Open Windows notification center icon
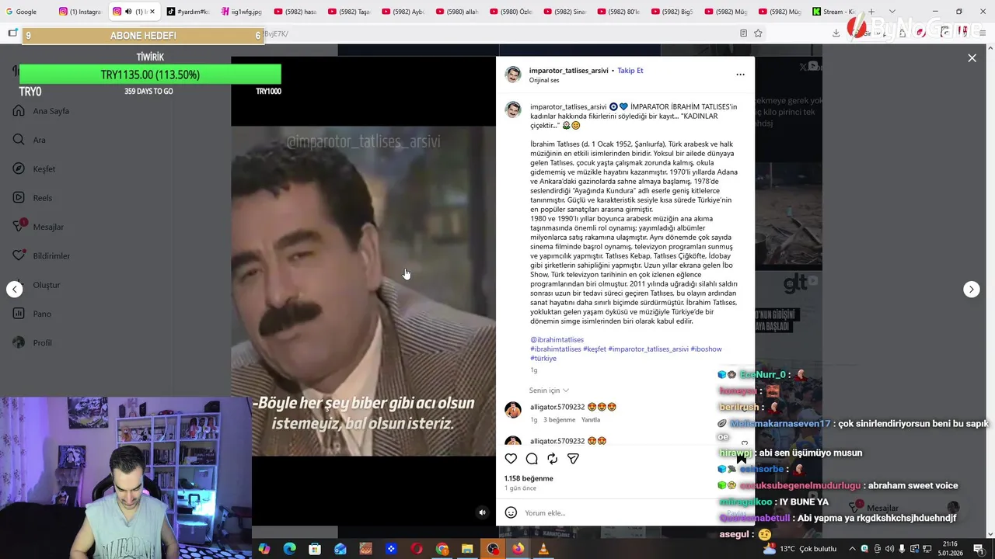 [979, 549]
